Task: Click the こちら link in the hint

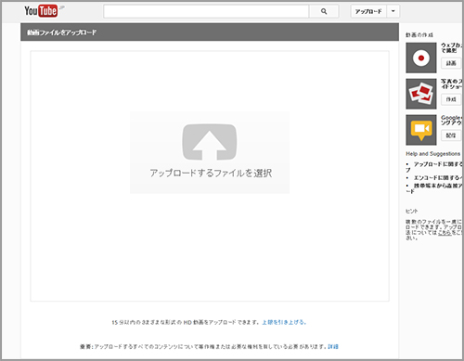Action: (445, 233)
